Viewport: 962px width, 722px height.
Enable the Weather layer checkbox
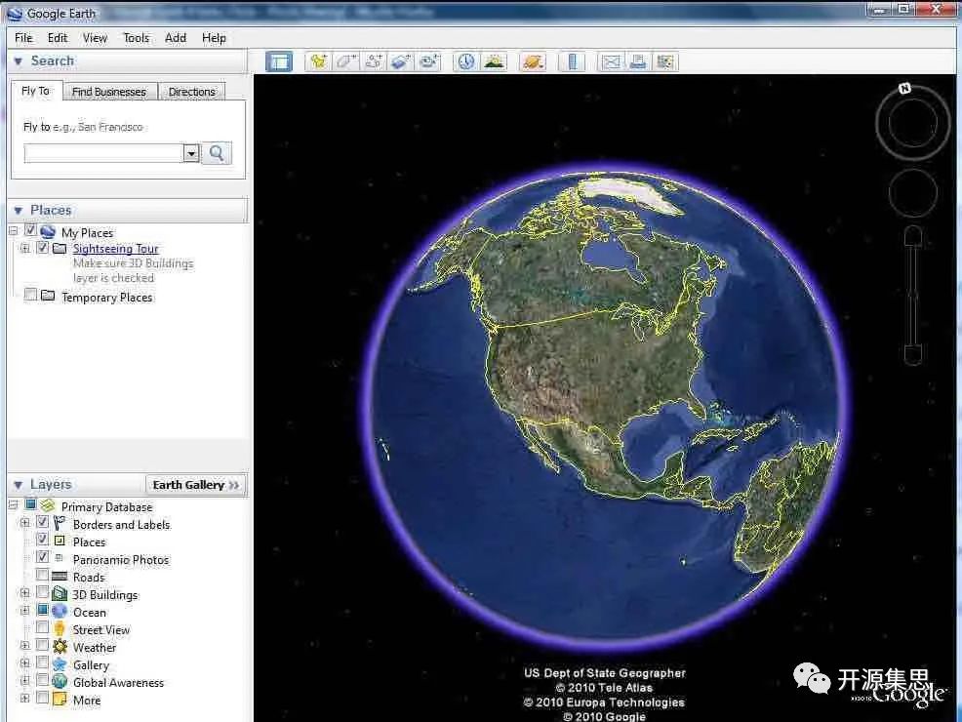pos(42,645)
